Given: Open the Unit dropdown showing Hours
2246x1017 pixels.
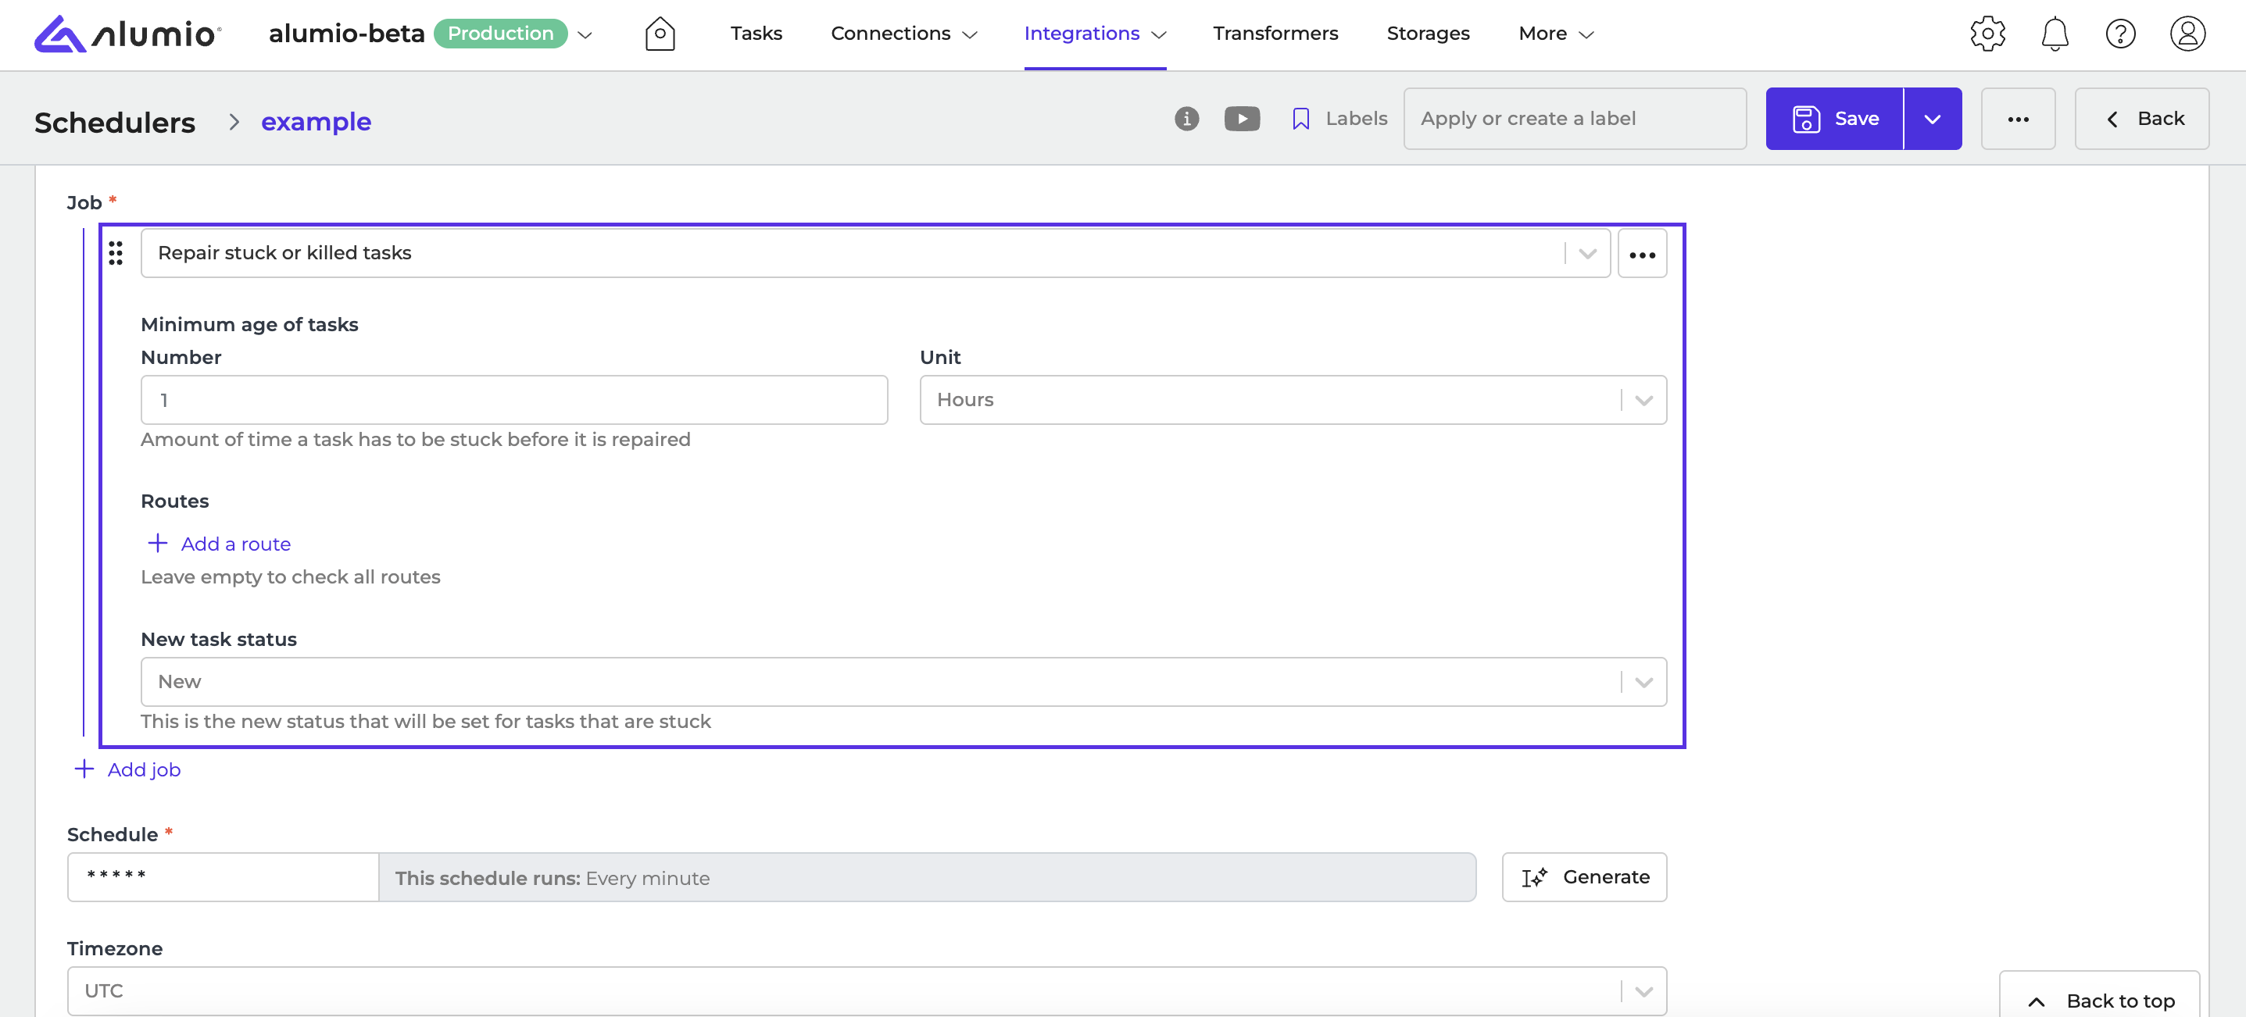Looking at the screenshot, I should pyautogui.click(x=1292, y=400).
